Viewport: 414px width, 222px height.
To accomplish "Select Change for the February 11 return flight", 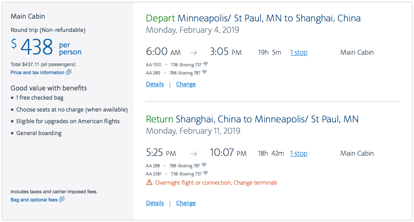I will pos(186,203).
